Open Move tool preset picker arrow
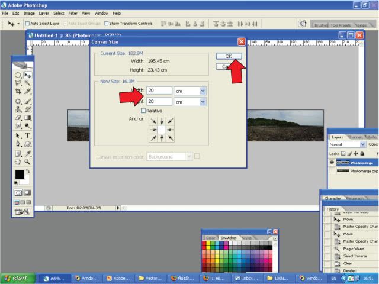The height and width of the screenshot is (284, 379). click(x=18, y=24)
